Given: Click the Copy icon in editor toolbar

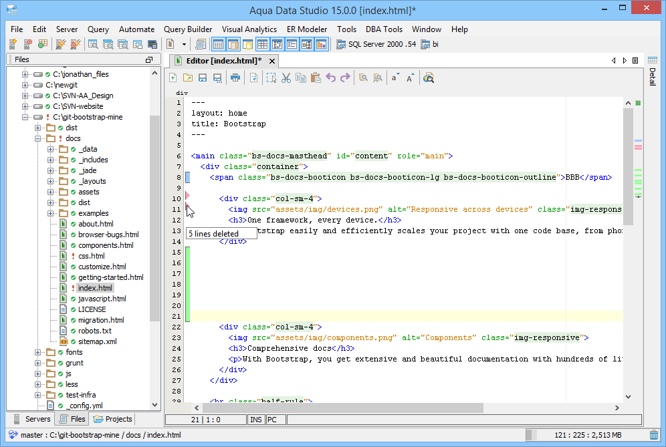Looking at the screenshot, I should pos(301,78).
